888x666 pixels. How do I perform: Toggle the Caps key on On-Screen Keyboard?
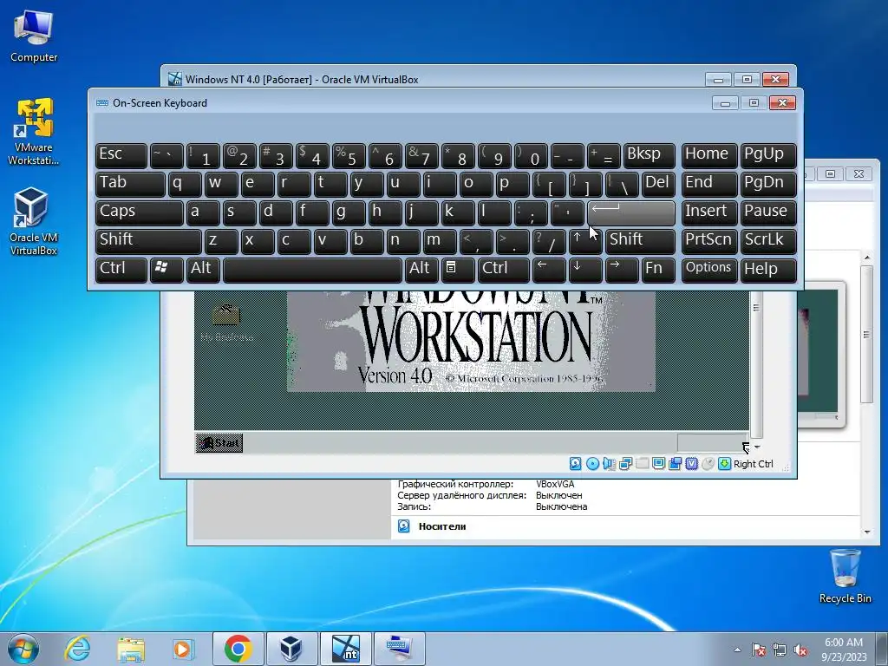click(x=140, y=212)
